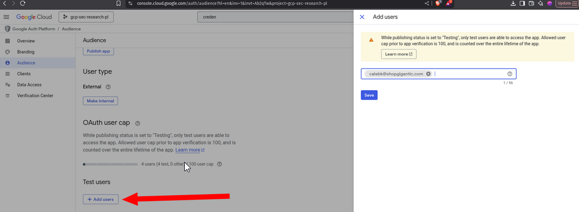The width and height of the screenshot is (579, 212).
Task: Click help icon inside email input field
Action: coord(510,74)
